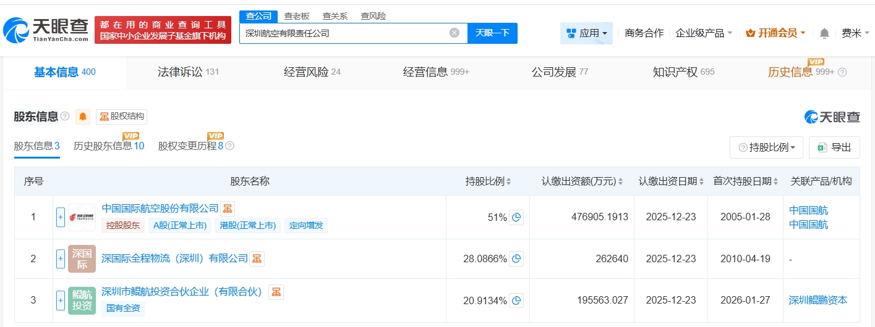Viewport: 875px width, 327px height.
Task: Expand row for 深圳市鲲航投资合伙企业
Action: pos(61,300)
